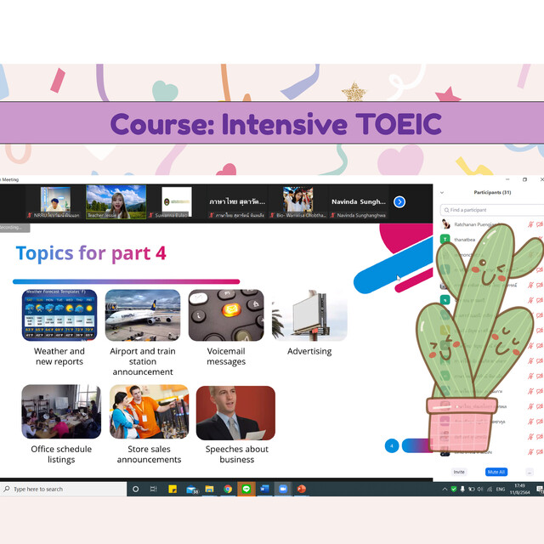This screenshot has height=544, width=544.
Task: Open Cortana circle icon on taskbar
Action: pyautogui.click(x=136, y=489)
